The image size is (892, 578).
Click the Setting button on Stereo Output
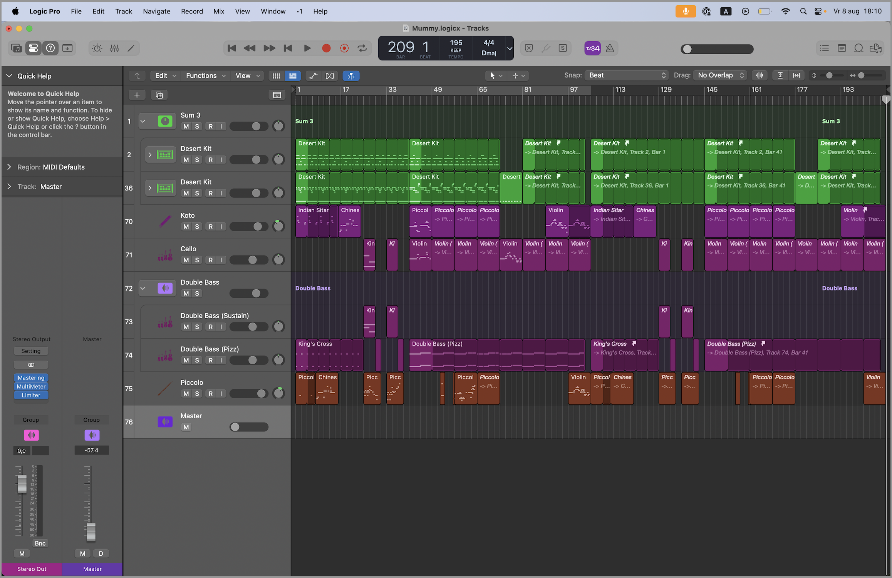tap(31, 351)
